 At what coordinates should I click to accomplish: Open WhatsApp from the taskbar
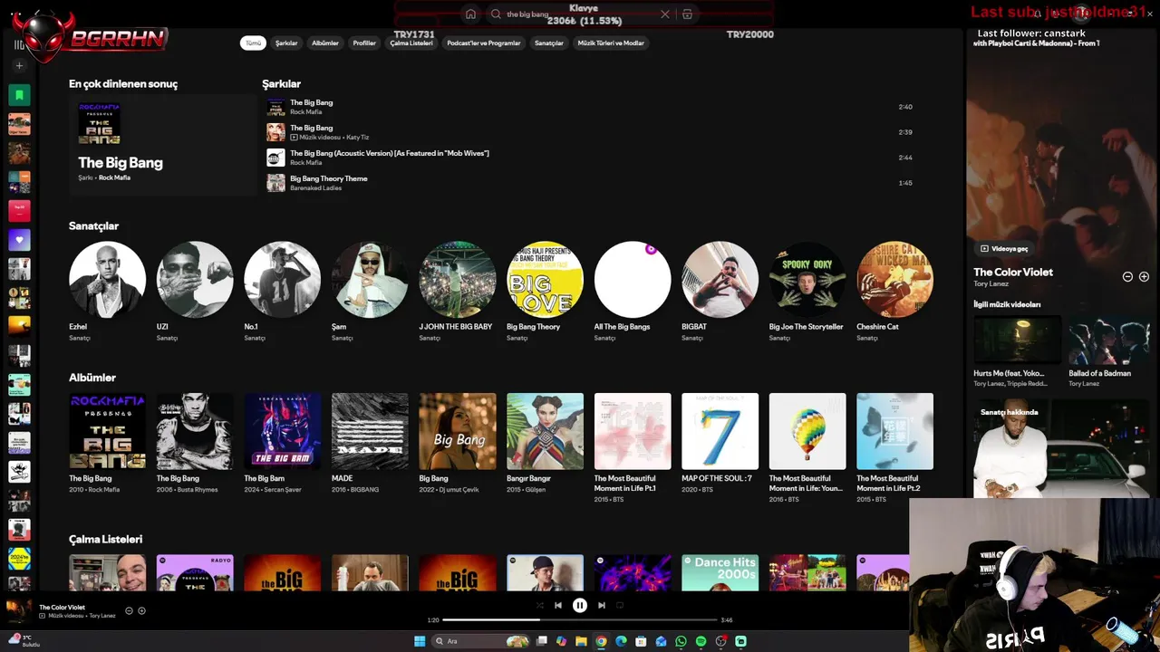(681, 641)
